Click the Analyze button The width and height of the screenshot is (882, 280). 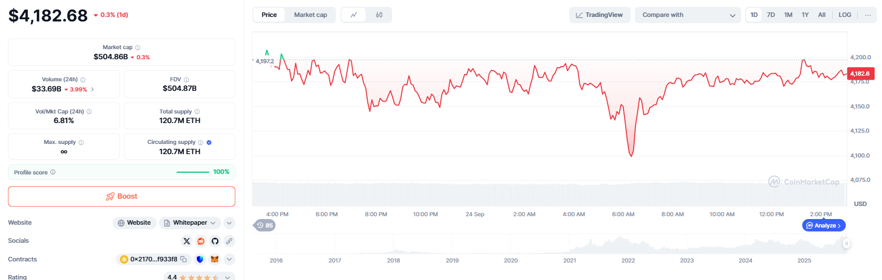(824, 225)
